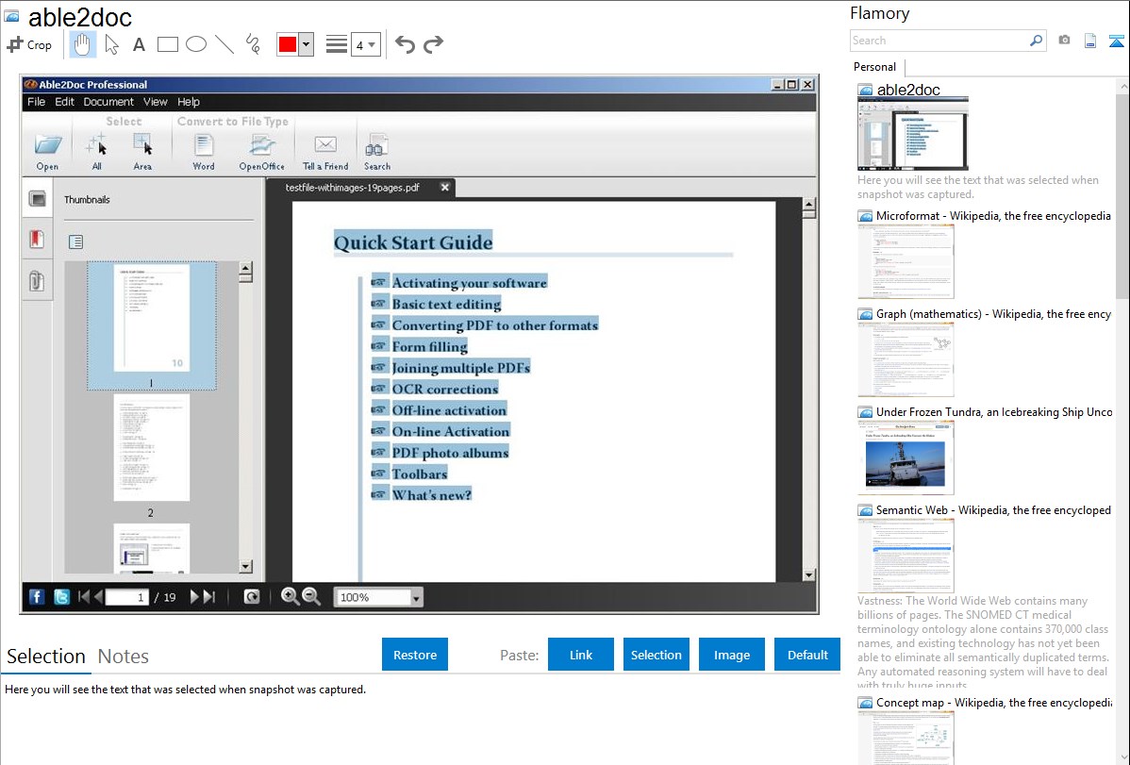Activate the hand pan tool
This screenshot has height=765, width=1130.
pyautogui.click(x=82, y=44)
